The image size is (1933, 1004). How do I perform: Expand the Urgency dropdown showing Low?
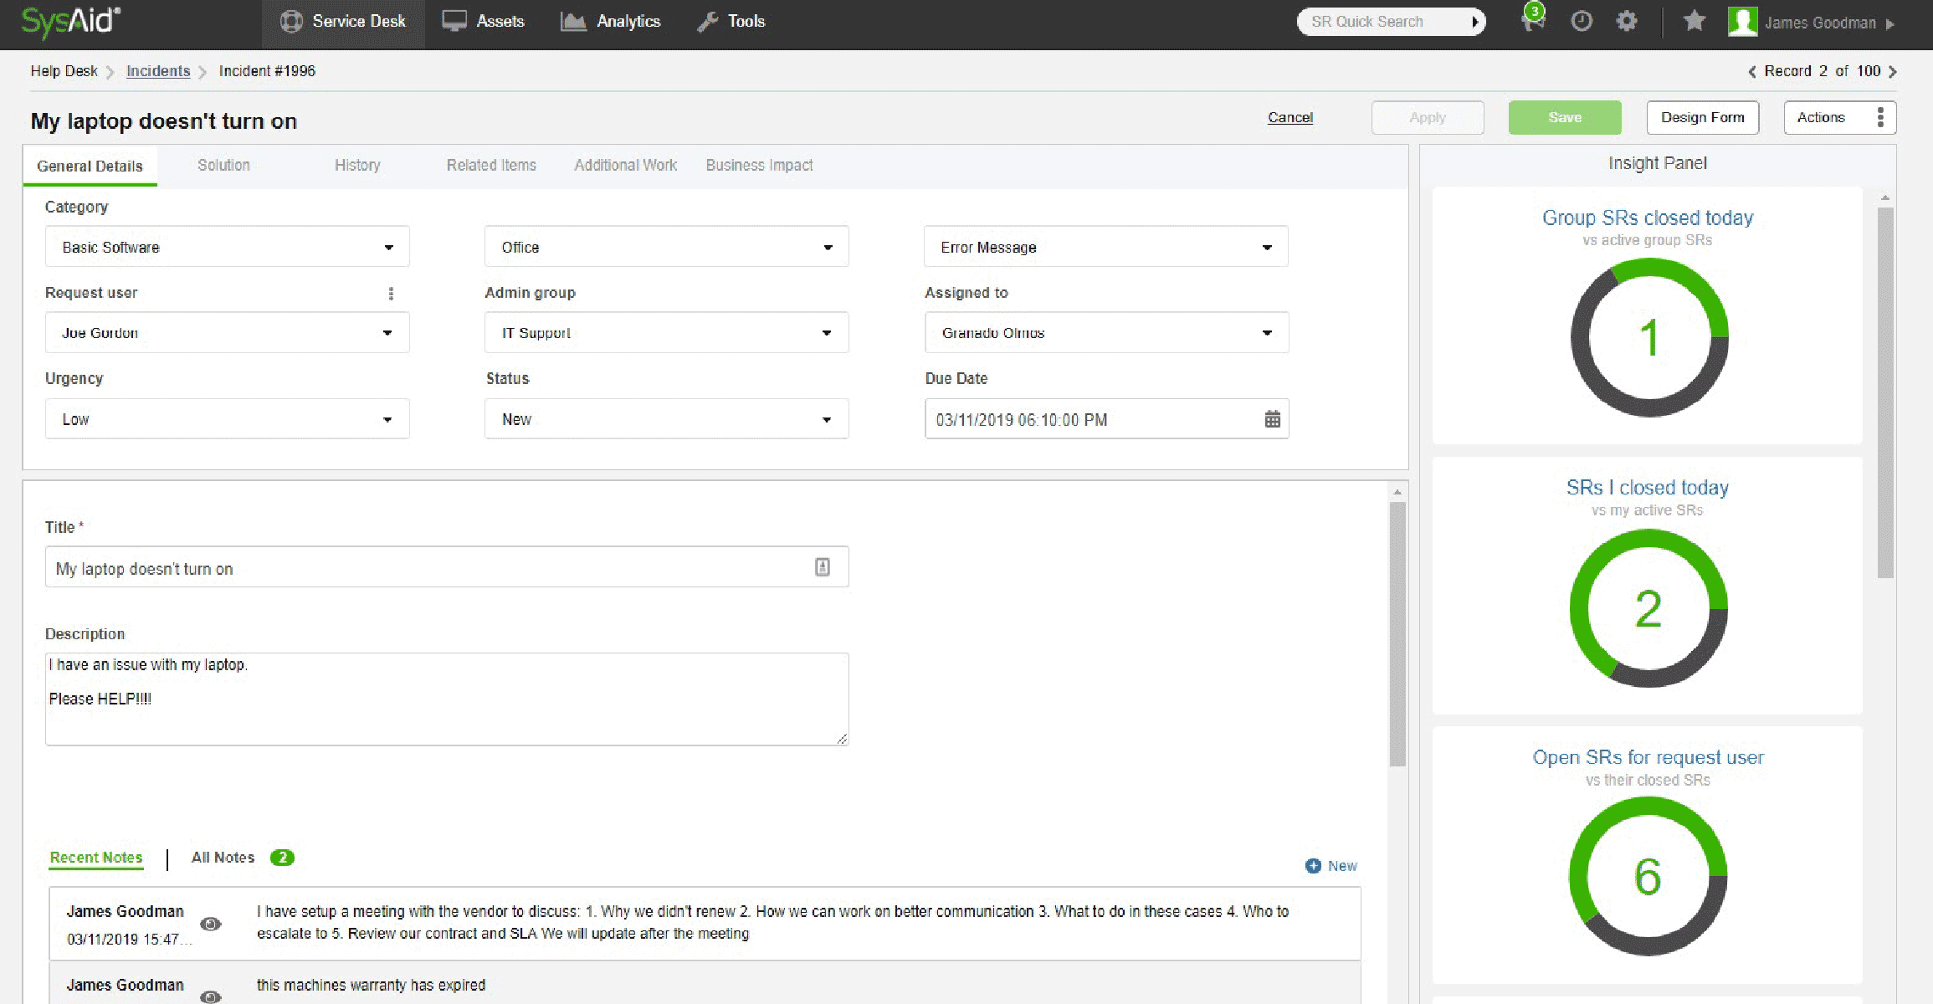tap(227, 419)
